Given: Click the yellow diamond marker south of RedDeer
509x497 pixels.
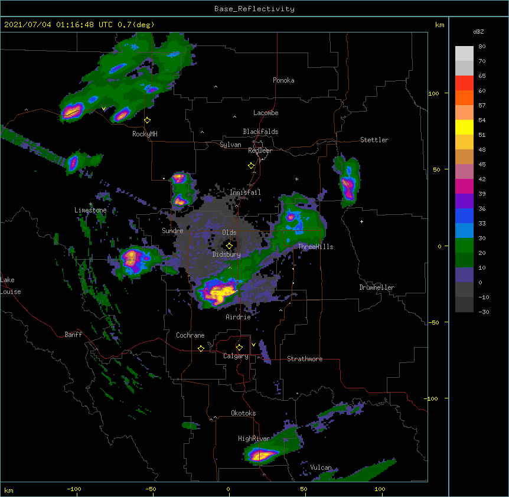Looking at the screenshot, I should [252, 166].
